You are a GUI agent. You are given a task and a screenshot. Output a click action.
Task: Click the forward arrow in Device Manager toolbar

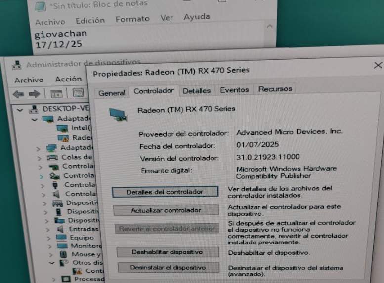pyautogui.click(x=34, y=94)
